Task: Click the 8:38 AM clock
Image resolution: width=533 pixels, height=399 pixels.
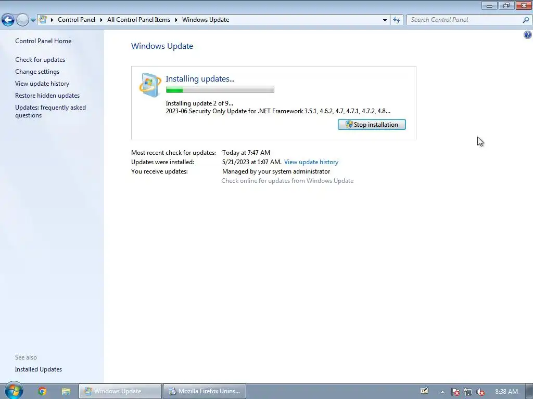Action: click(x=506, y=392)
